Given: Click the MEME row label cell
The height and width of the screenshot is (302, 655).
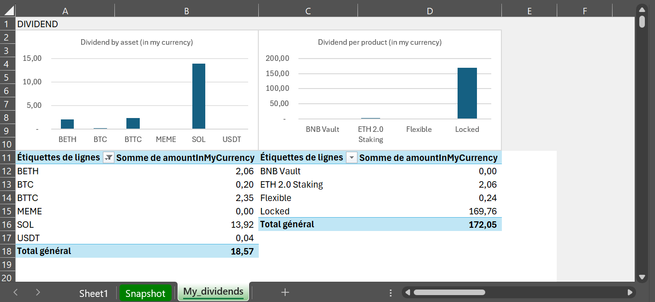Looking at the screenshot, I should pos(65,211).
